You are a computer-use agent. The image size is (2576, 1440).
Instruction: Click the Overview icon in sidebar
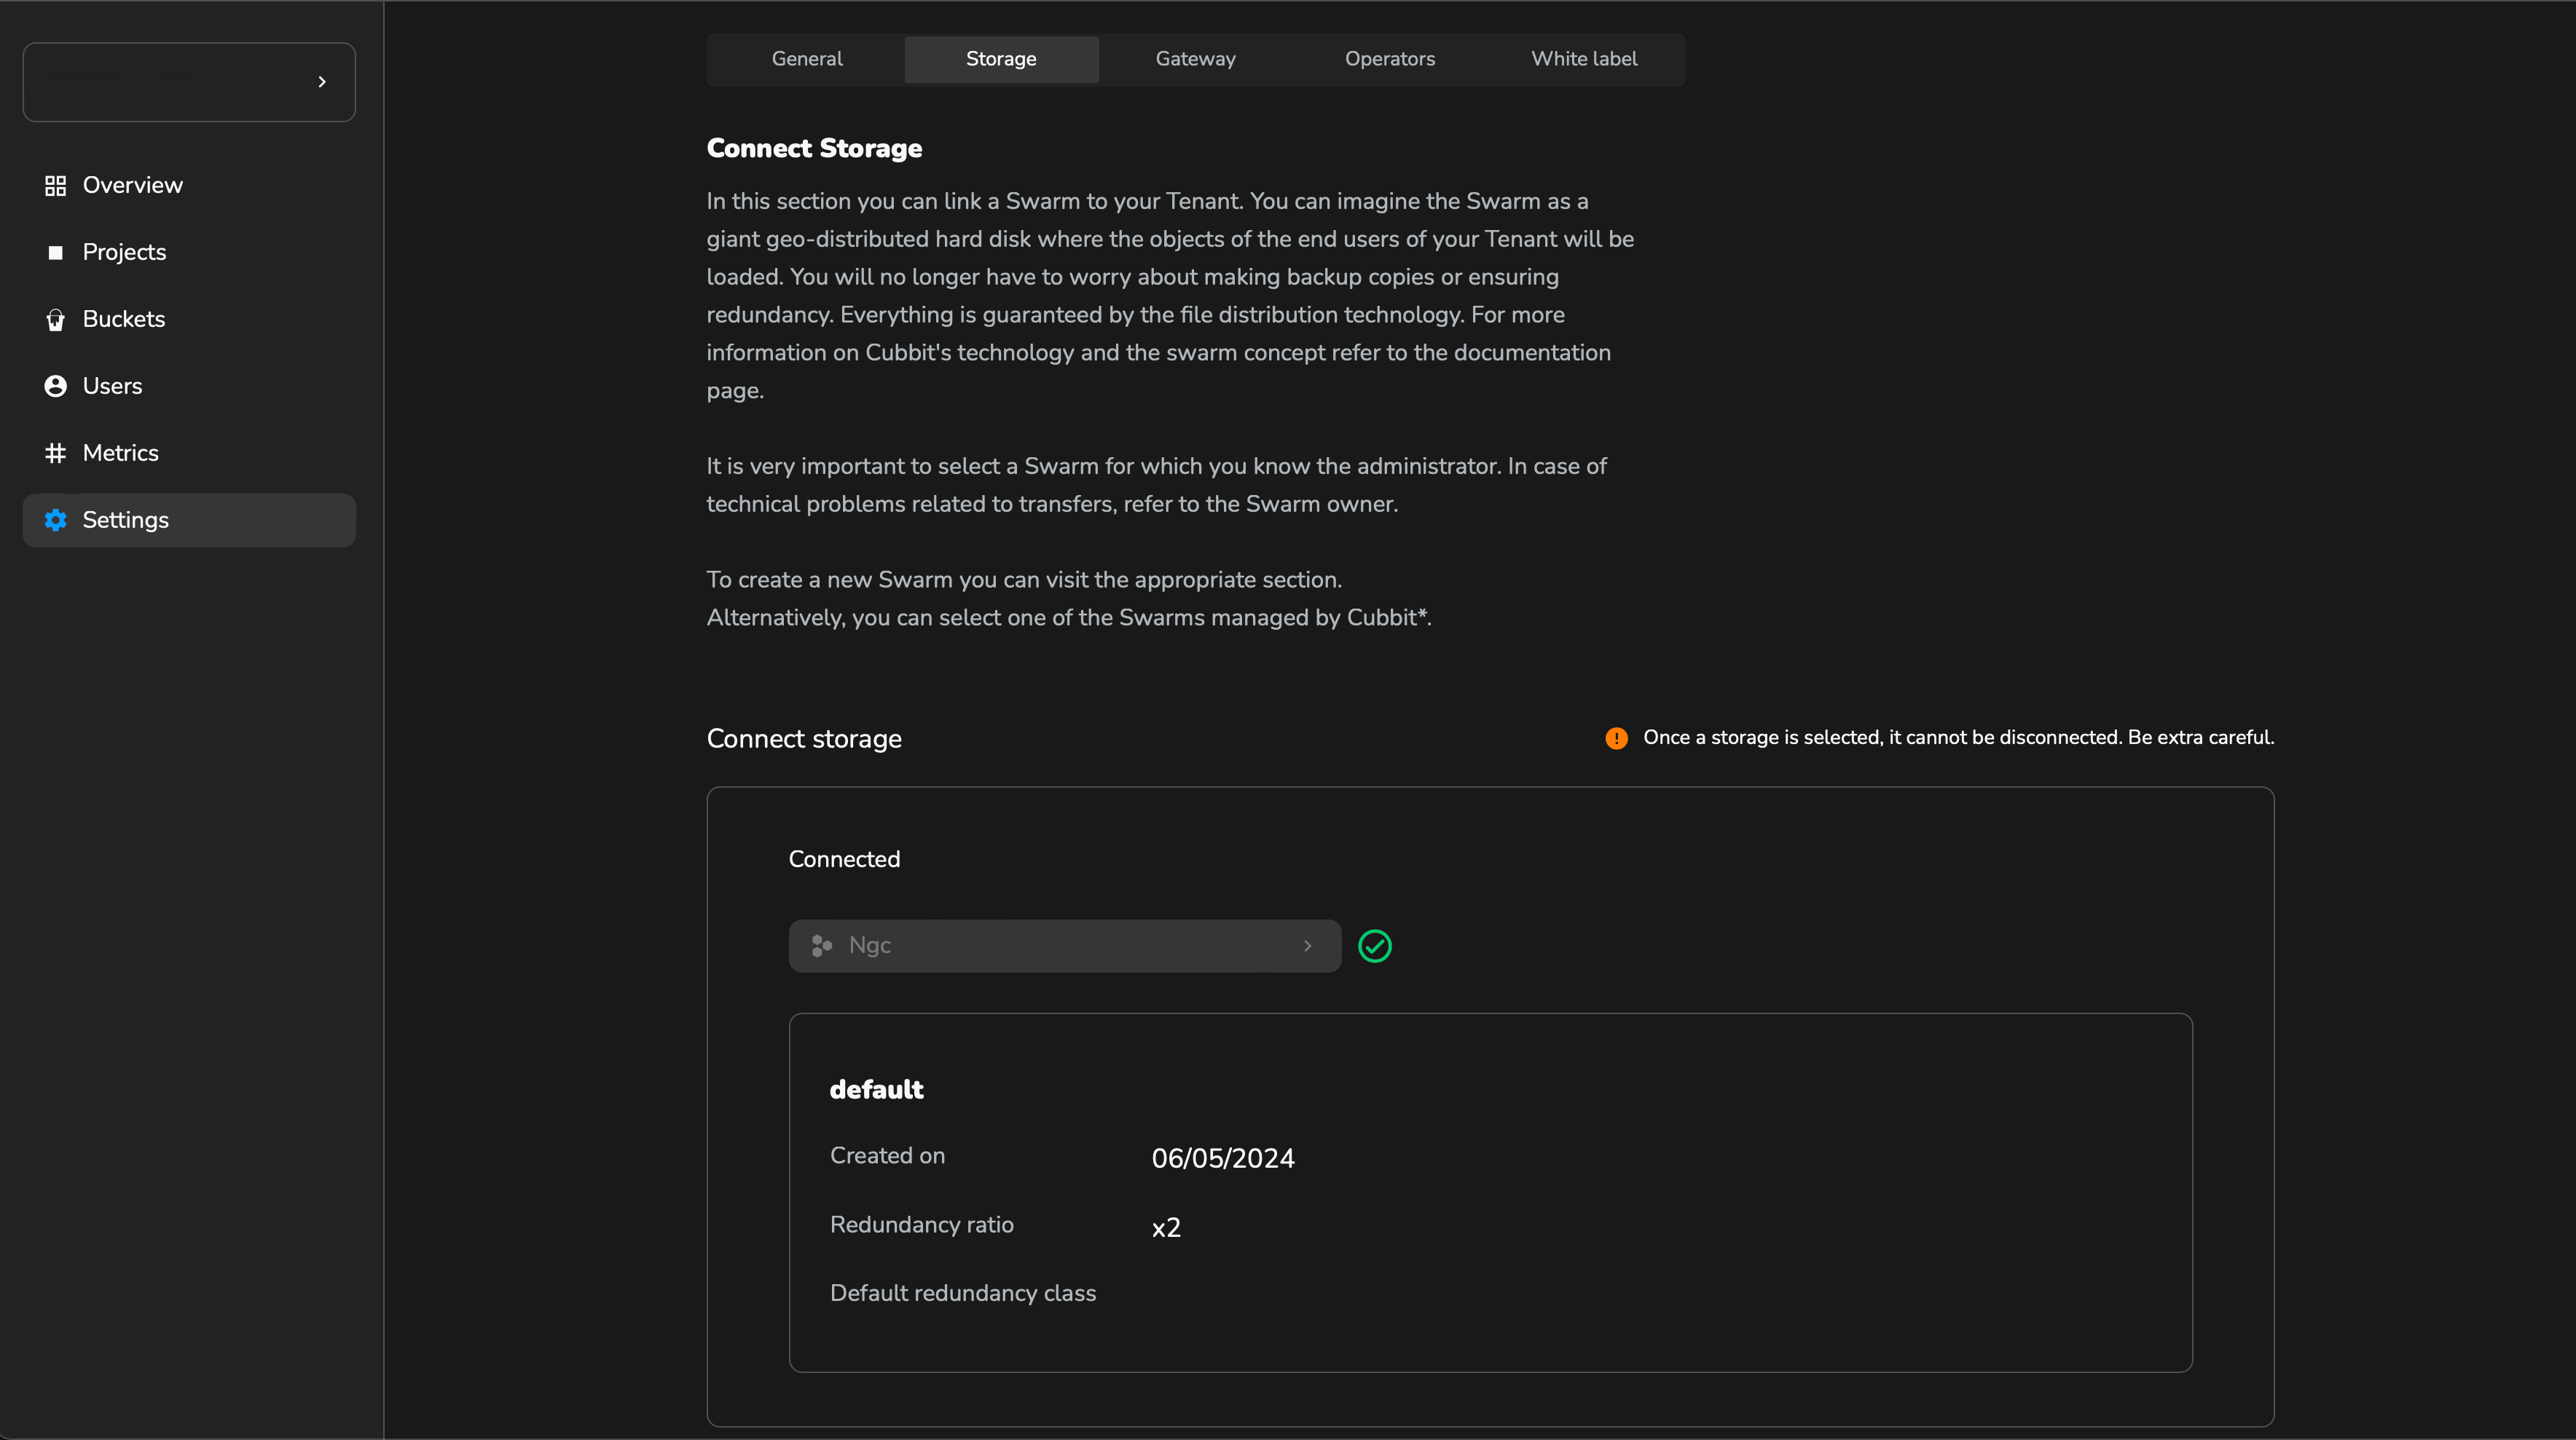(53, 184)
